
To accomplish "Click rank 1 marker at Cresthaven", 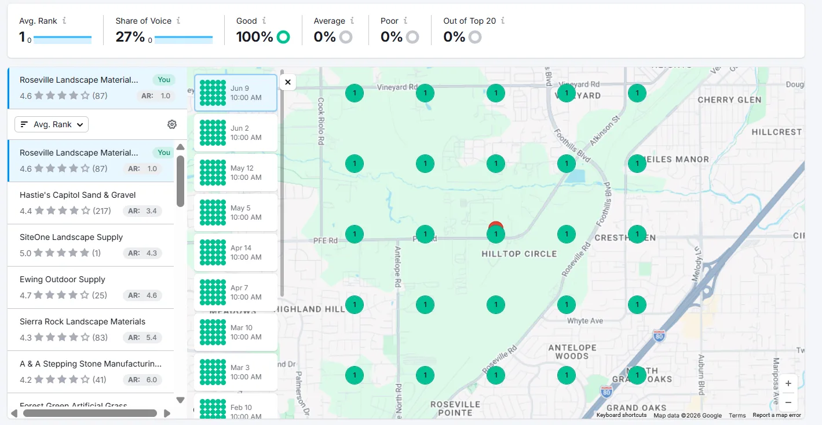I will coord(637,234).
